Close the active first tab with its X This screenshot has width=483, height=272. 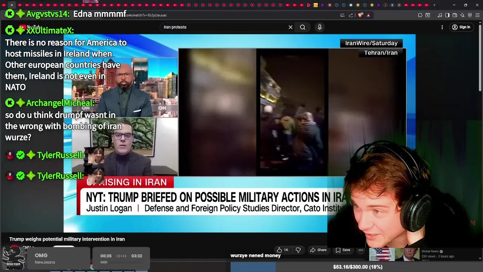pos(12,5)
